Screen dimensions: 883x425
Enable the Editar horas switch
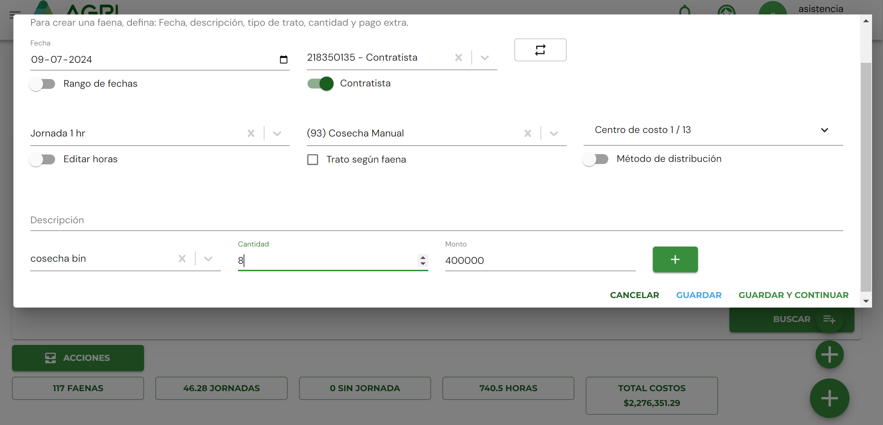click(42, 159)
